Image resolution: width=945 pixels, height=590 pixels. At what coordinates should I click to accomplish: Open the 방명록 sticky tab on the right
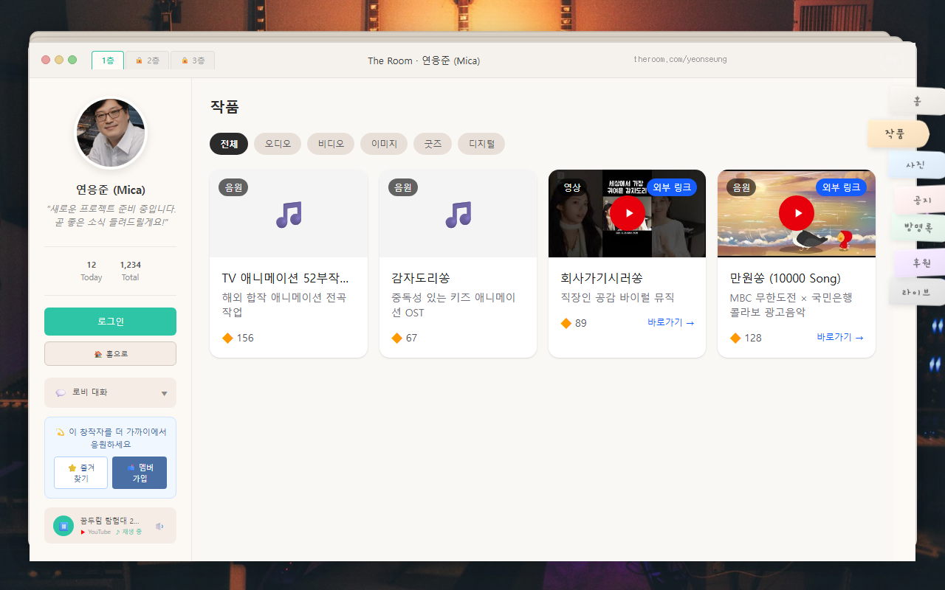pos(918,228)
